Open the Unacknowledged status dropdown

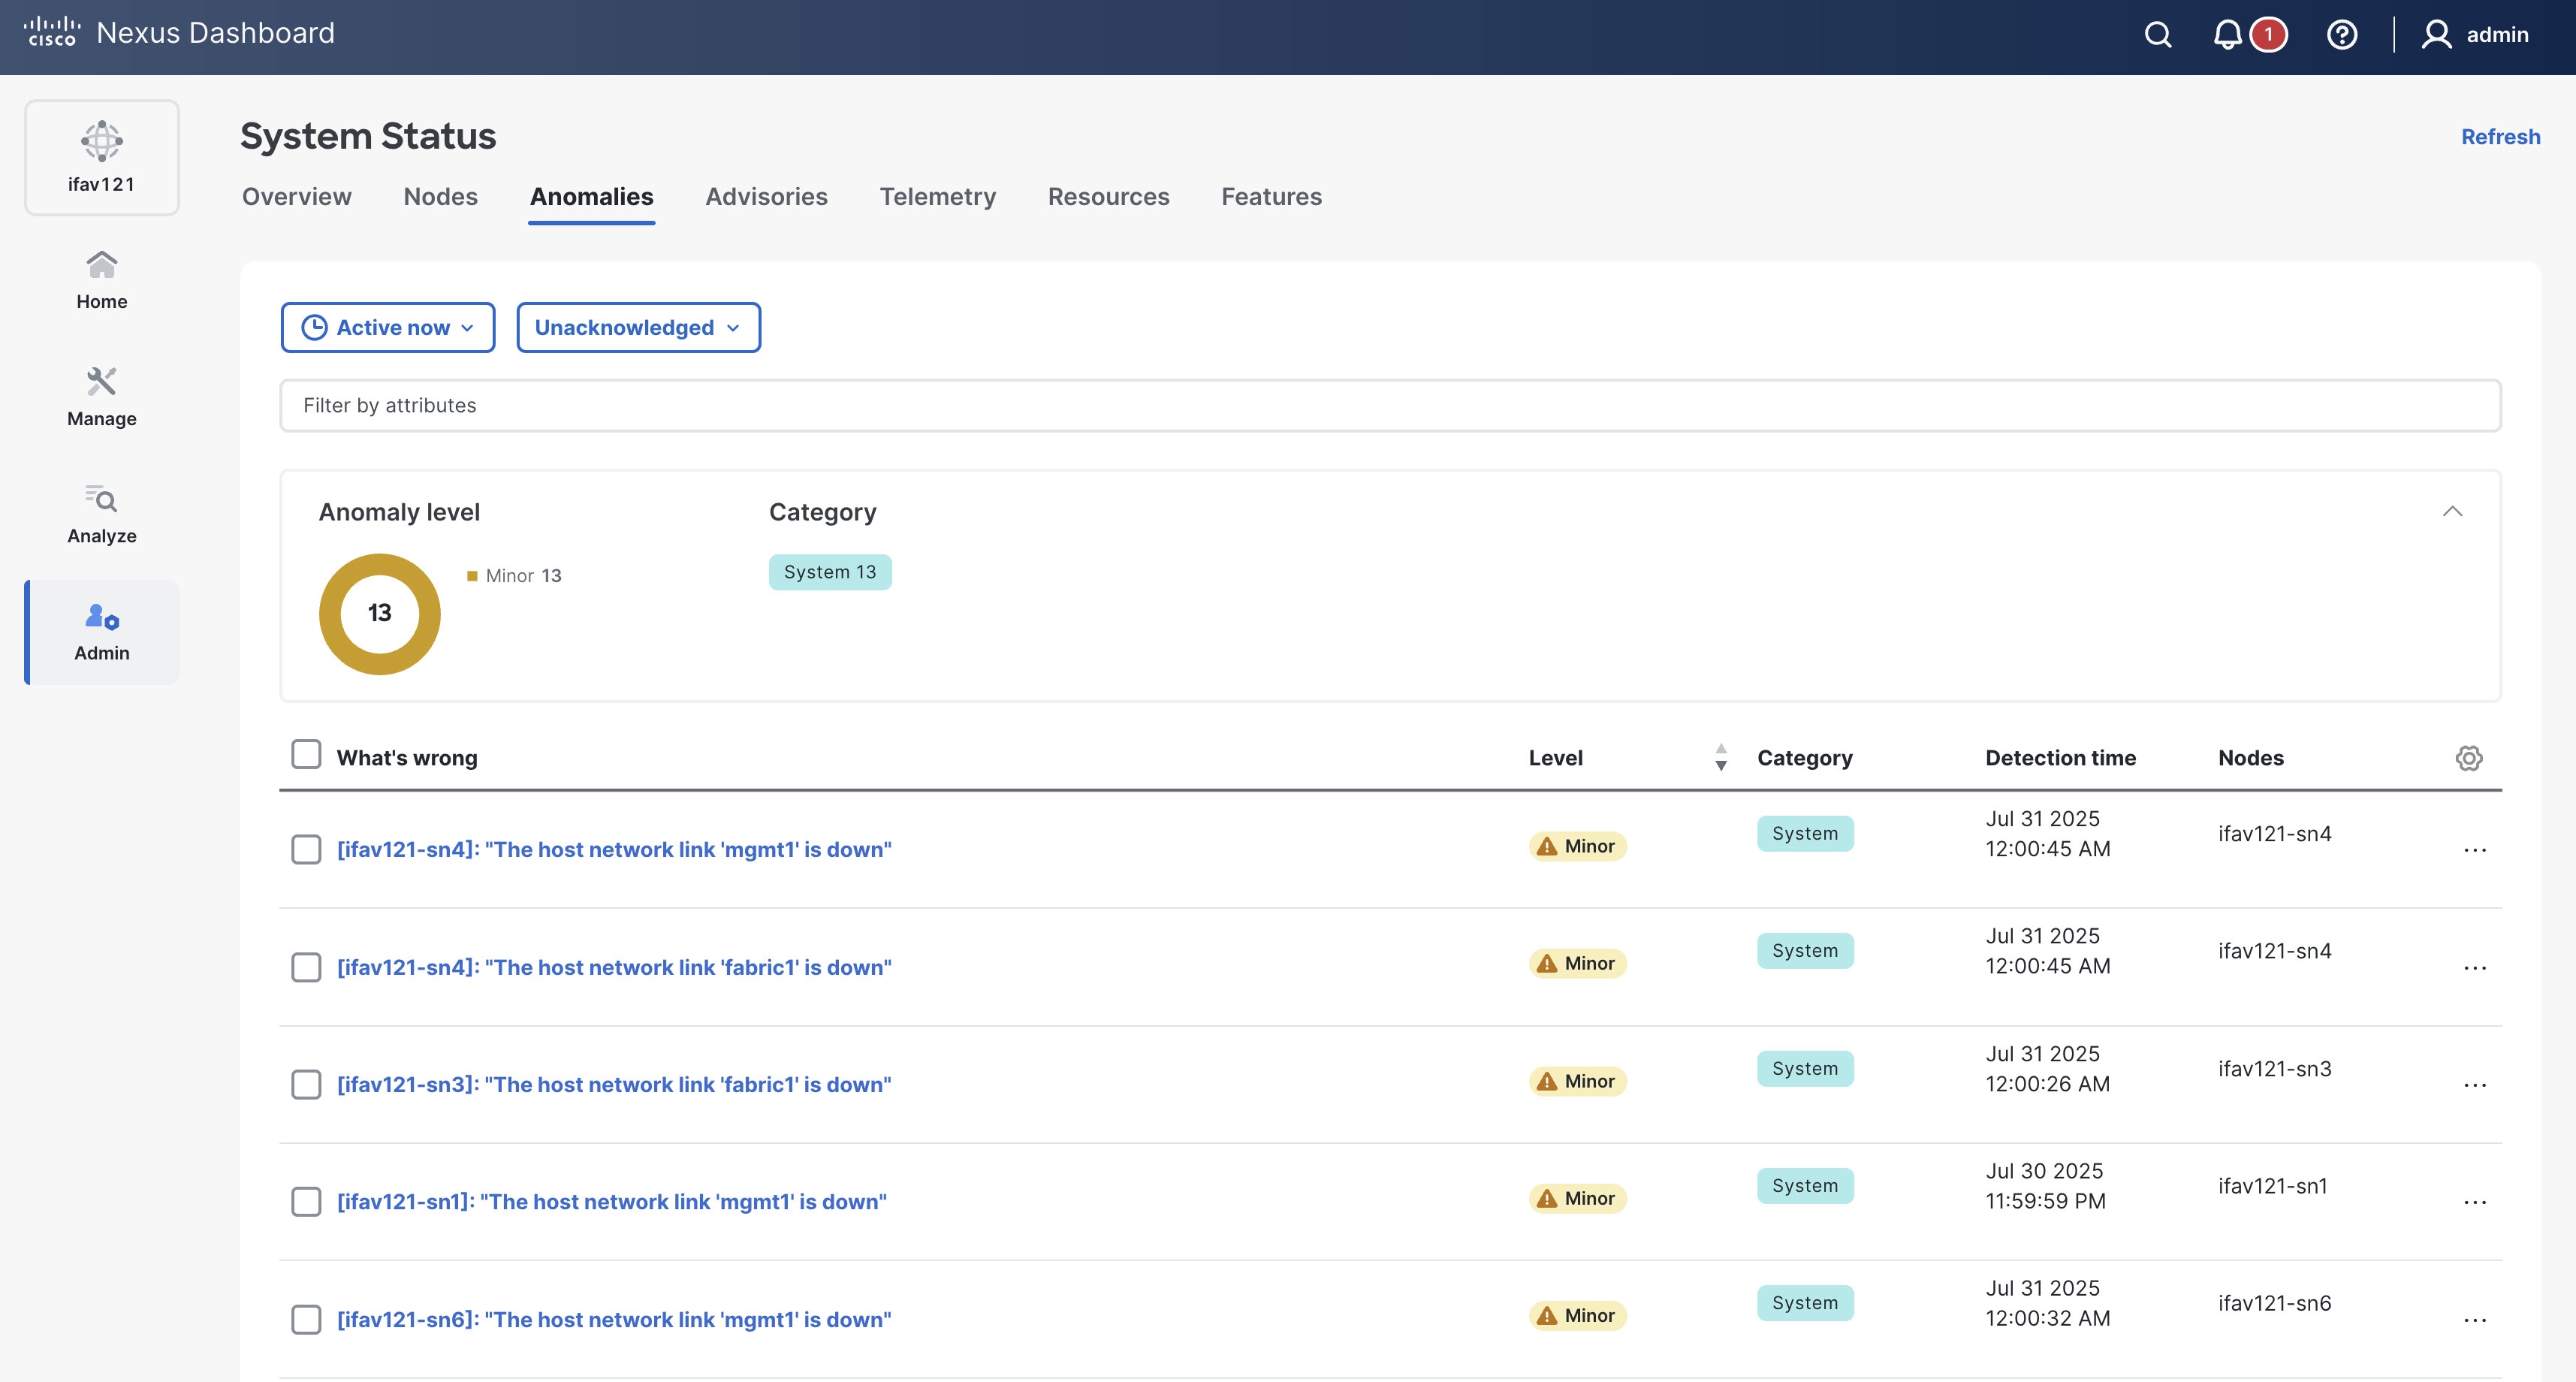pyautogui.click(x=638, y=328)
